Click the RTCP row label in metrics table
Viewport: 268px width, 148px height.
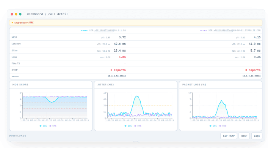tap(14, 70)
